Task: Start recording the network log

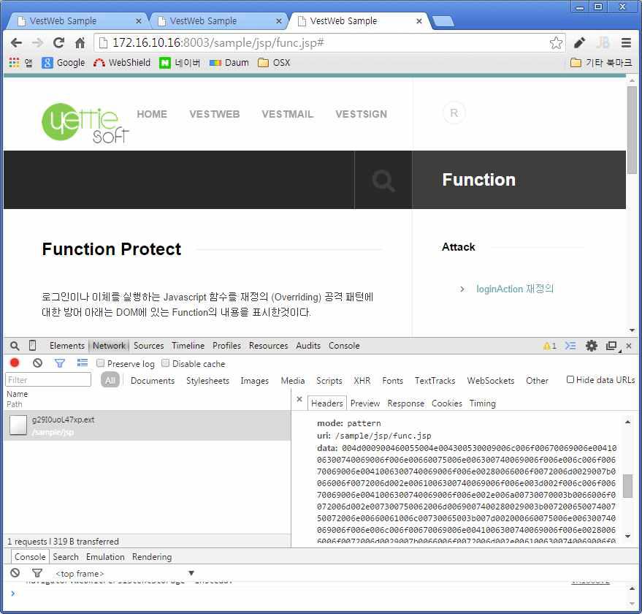Action: tap(15, 363)
